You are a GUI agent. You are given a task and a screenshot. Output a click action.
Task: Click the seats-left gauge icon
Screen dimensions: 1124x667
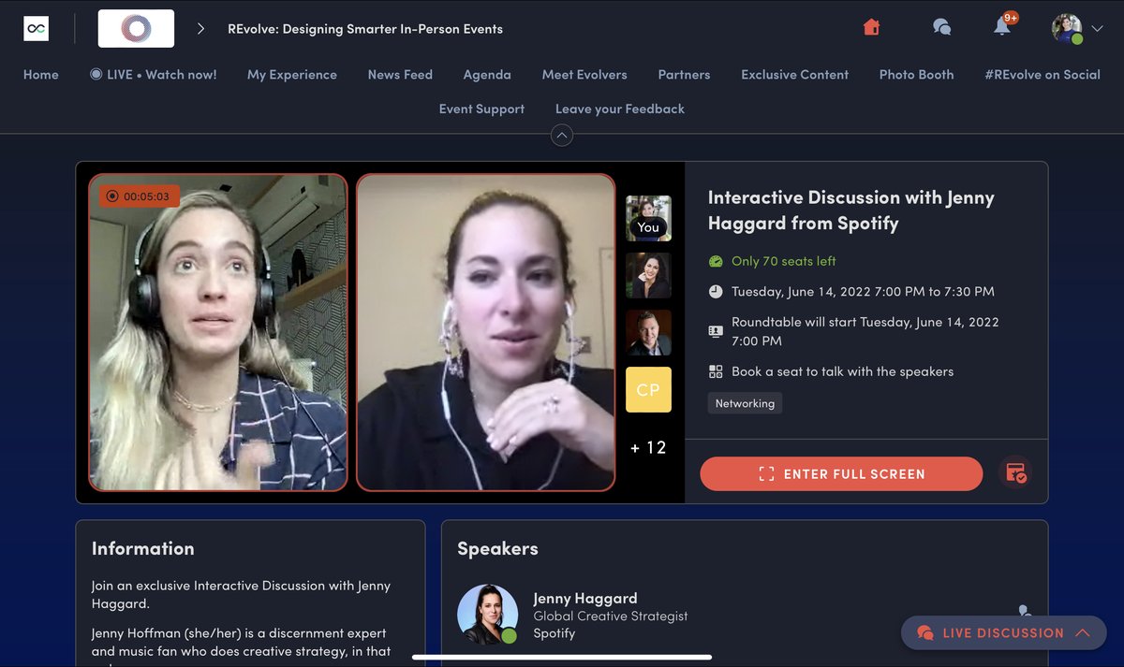pos(716,262)
